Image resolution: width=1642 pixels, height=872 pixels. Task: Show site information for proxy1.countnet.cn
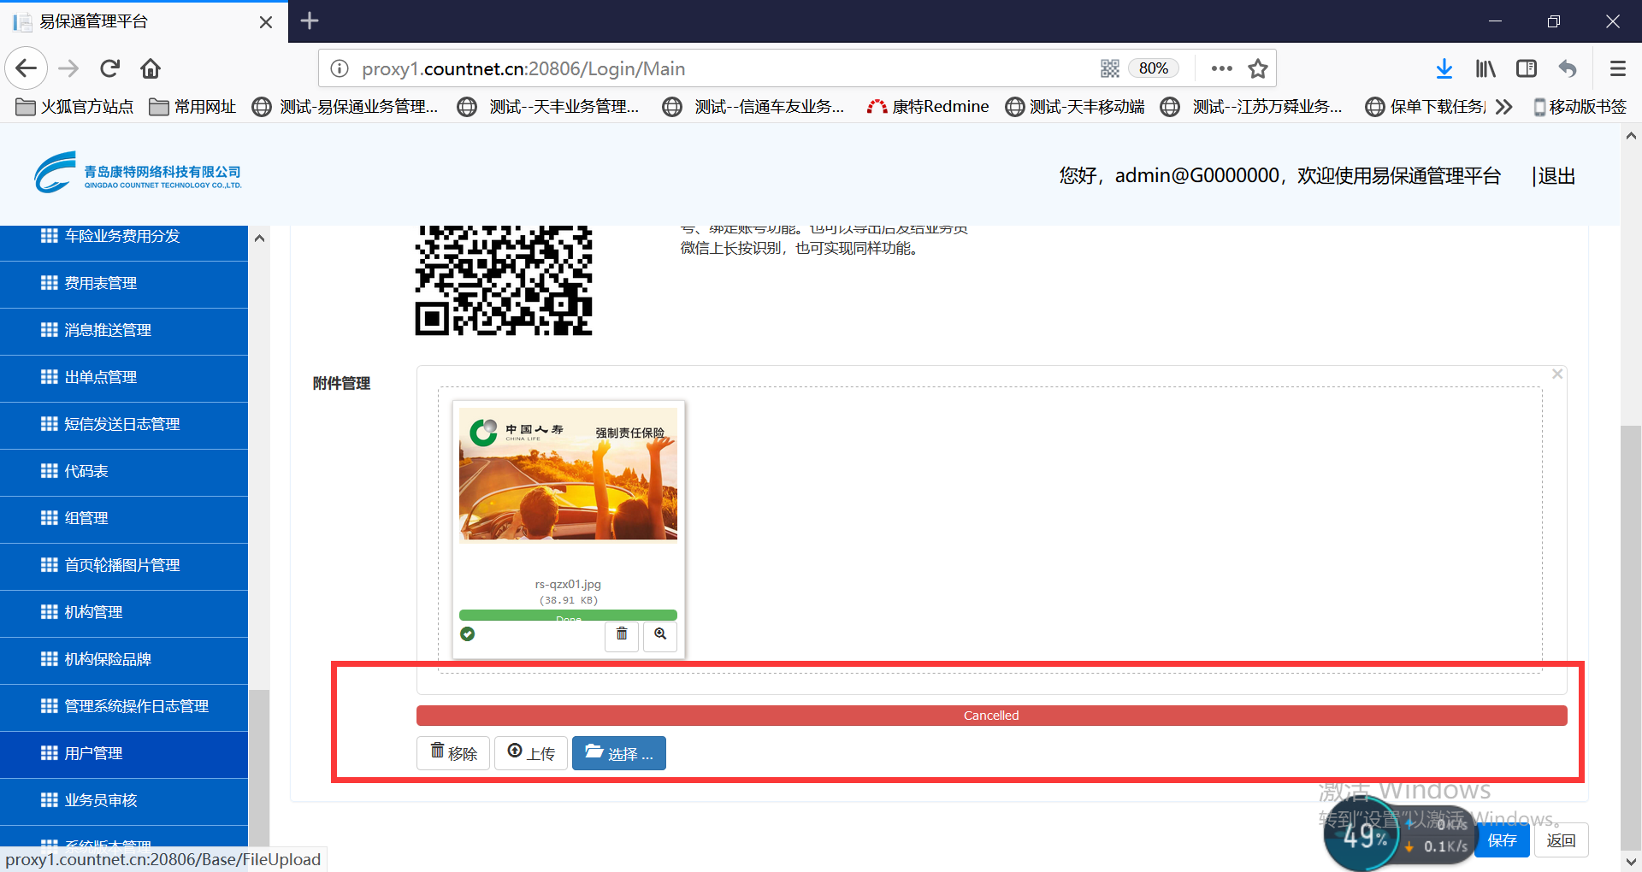(340, 68)
